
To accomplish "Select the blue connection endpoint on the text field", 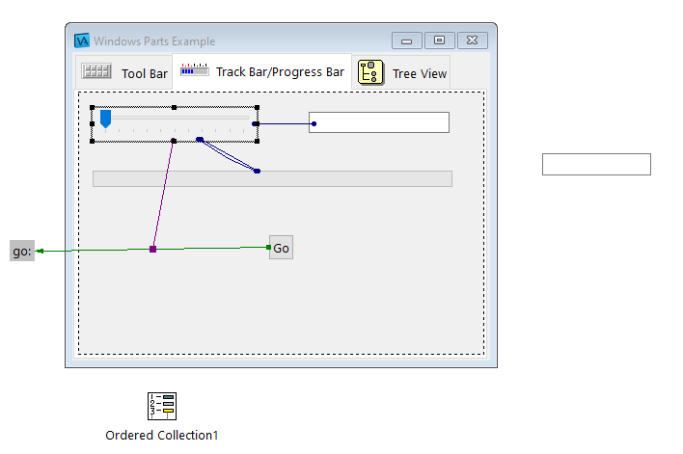I will click(x=314, y=123).
